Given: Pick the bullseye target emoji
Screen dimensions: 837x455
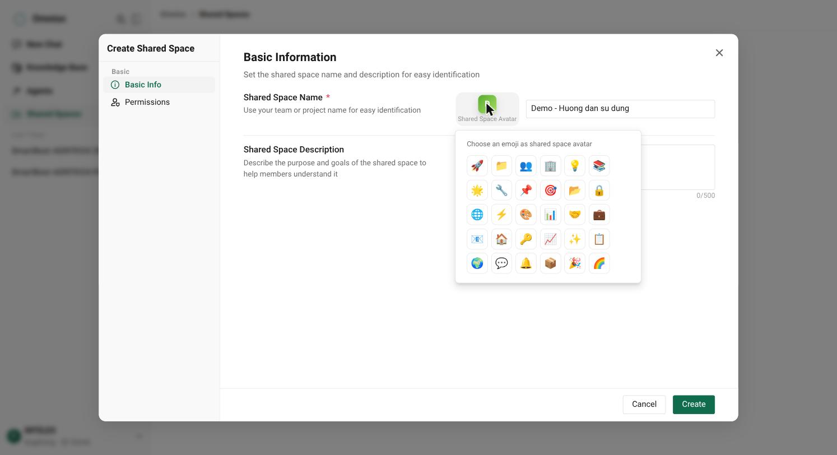Looking at the screenshot, I should coord(550,191).
